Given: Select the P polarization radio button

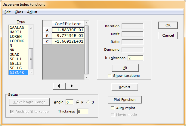Looking at the screenshot, I should click(78, 102).
